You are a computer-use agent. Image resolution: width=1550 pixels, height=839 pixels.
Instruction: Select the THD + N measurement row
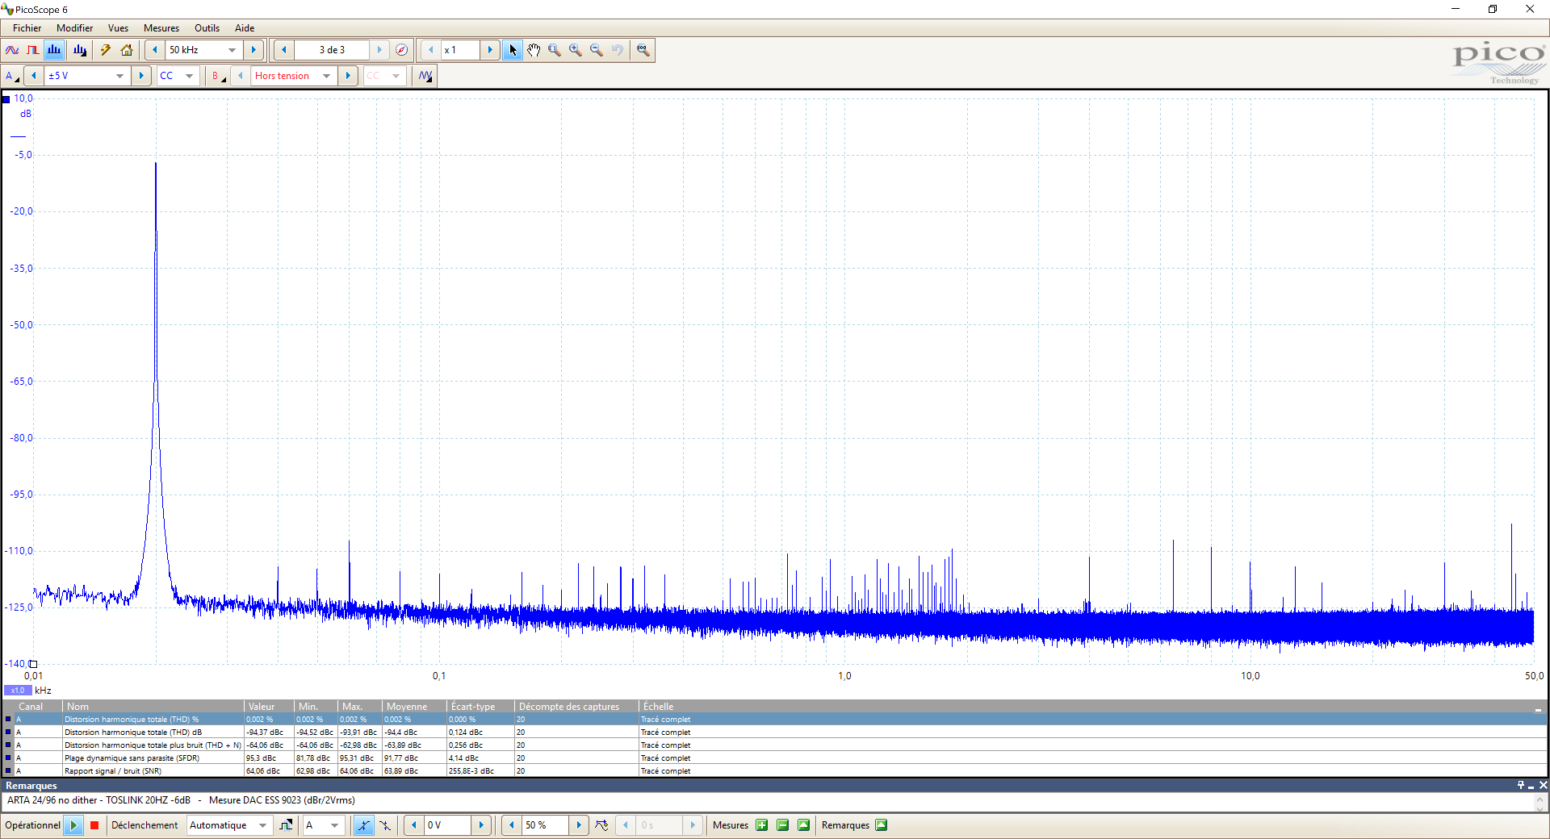click(775, 745)
